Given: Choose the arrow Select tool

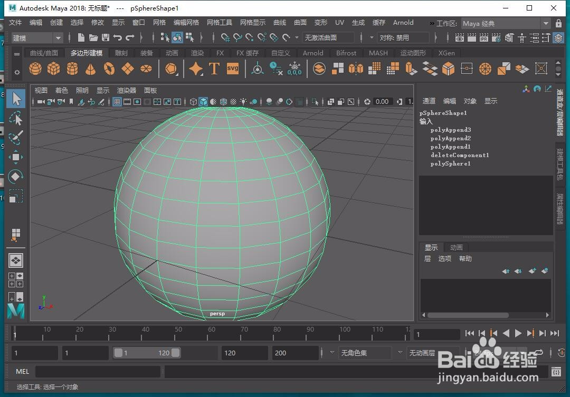Looking at the screenshot, I should (x=16, y=99).
